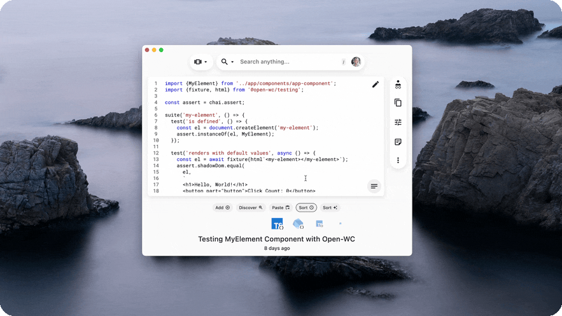Image resolution: width=562 pixels, height=316 pixels.
Task: Click the Add button
Action: (x=223, y=207)
